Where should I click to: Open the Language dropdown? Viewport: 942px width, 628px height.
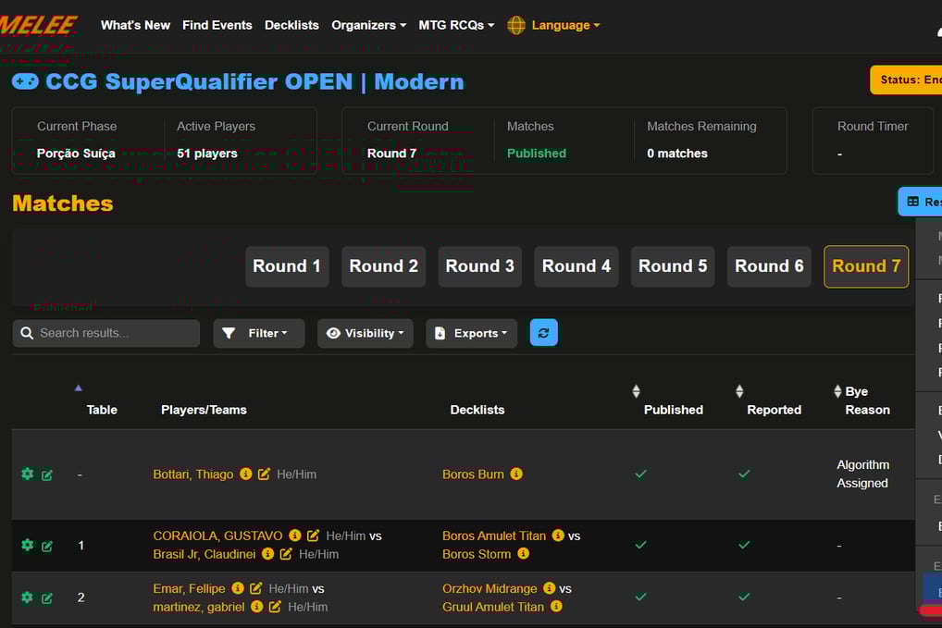point(565,25)
